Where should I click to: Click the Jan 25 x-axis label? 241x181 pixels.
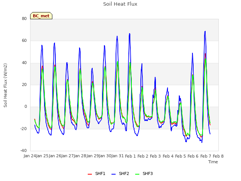(x=42, y=156)
